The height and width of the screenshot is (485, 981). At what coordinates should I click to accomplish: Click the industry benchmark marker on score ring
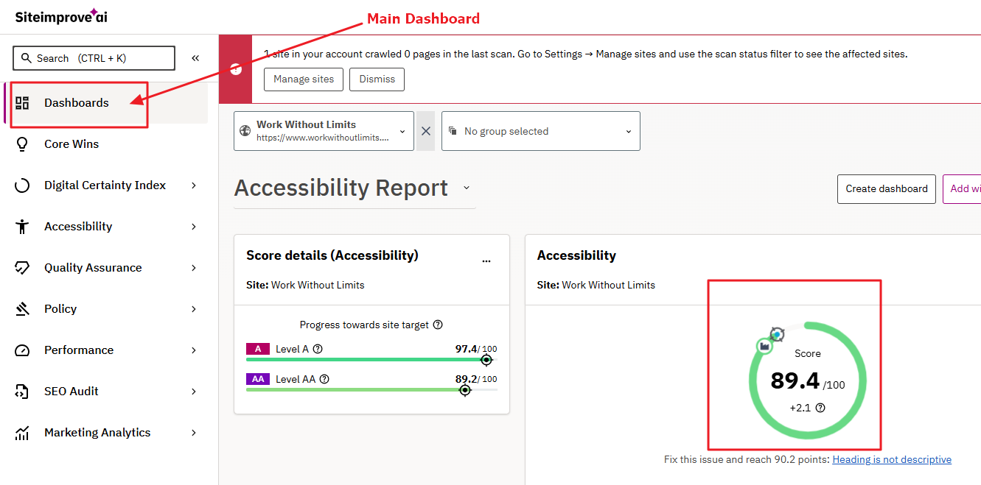click(x=764, y=345)
